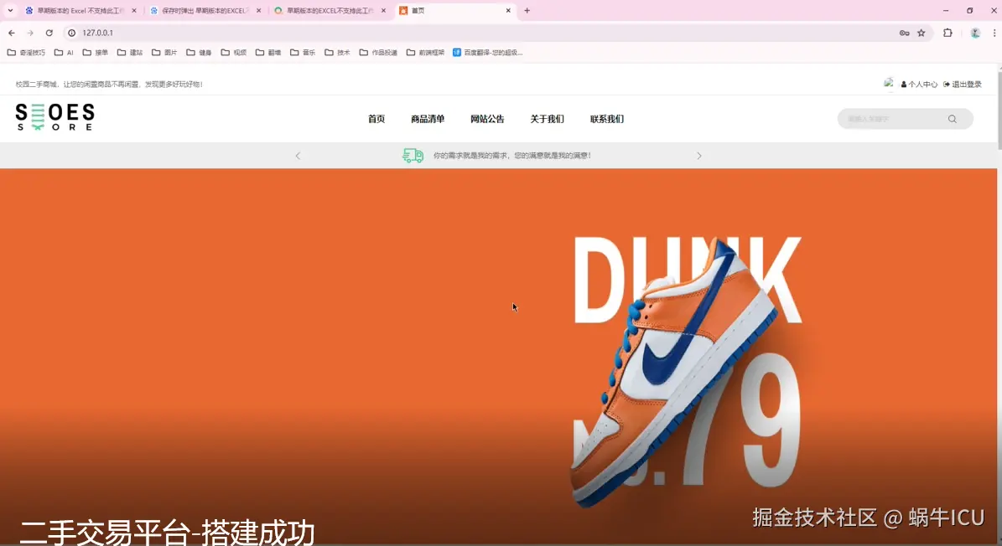Image resolution: width=1002 pixels, height=546 pixels.
Task: Close the 首页 browser tab
Action: point(508,10)
